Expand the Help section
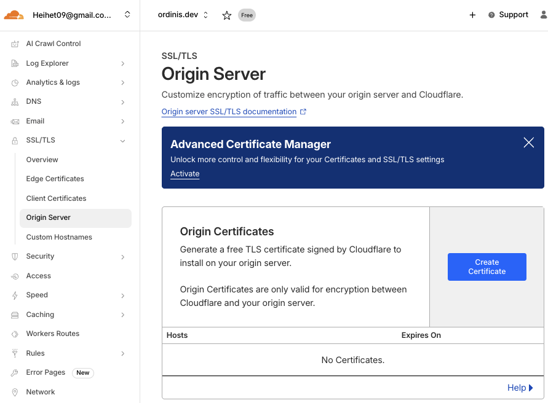The height and width of the screenshot is (403, 548). pos(520,388)
